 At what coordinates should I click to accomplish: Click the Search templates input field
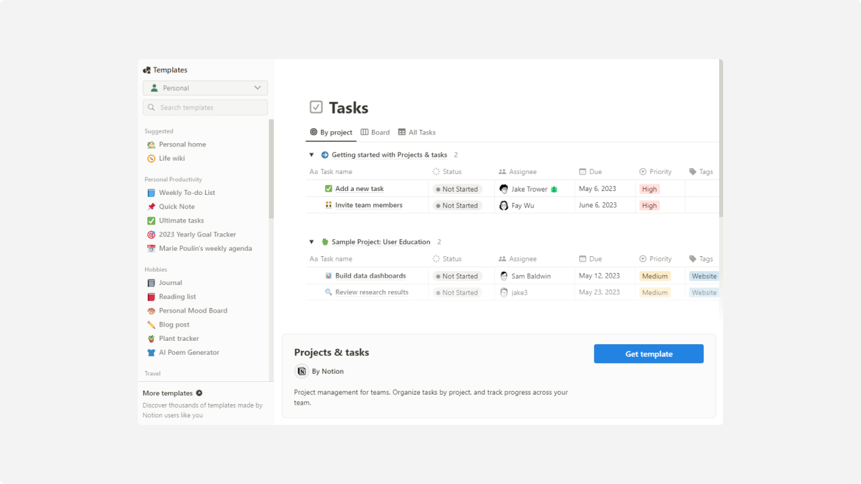coord(195,107)
